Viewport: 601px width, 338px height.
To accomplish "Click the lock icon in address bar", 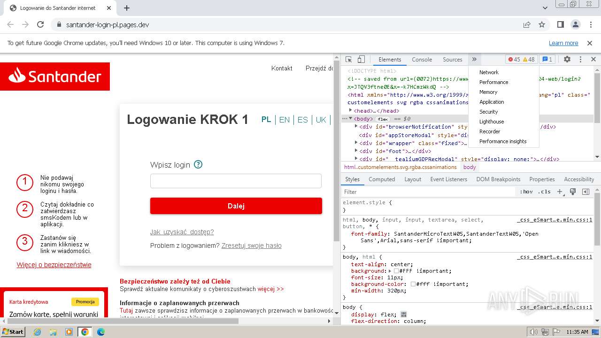I will point(59,24).
